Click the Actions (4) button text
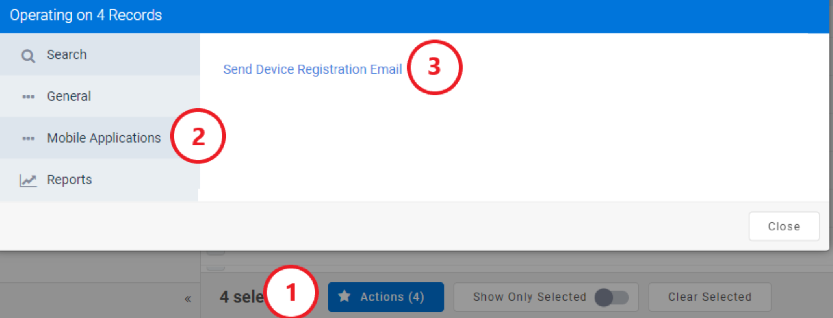The image size is (833, 318). click(392, 297)
